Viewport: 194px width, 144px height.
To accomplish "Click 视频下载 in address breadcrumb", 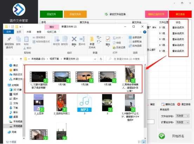I will point(54,59).
